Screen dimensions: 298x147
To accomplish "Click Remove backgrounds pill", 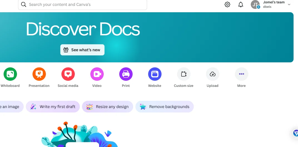I will 164,107.
